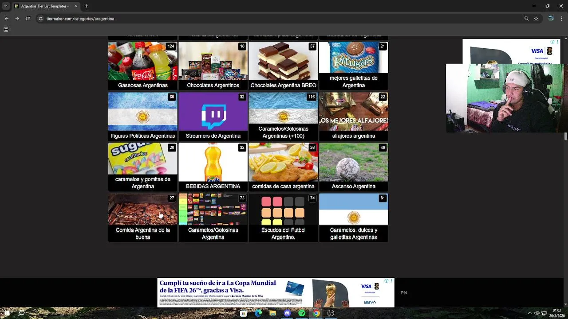Open the BEBIDAS ARGENTINA template
This screenshot has height=319, width=568.
(x=213, y=167)
